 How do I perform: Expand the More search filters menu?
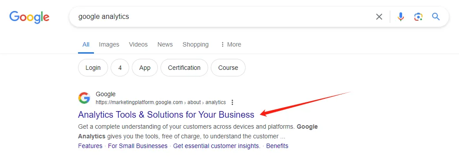click(x=231, y=44)
